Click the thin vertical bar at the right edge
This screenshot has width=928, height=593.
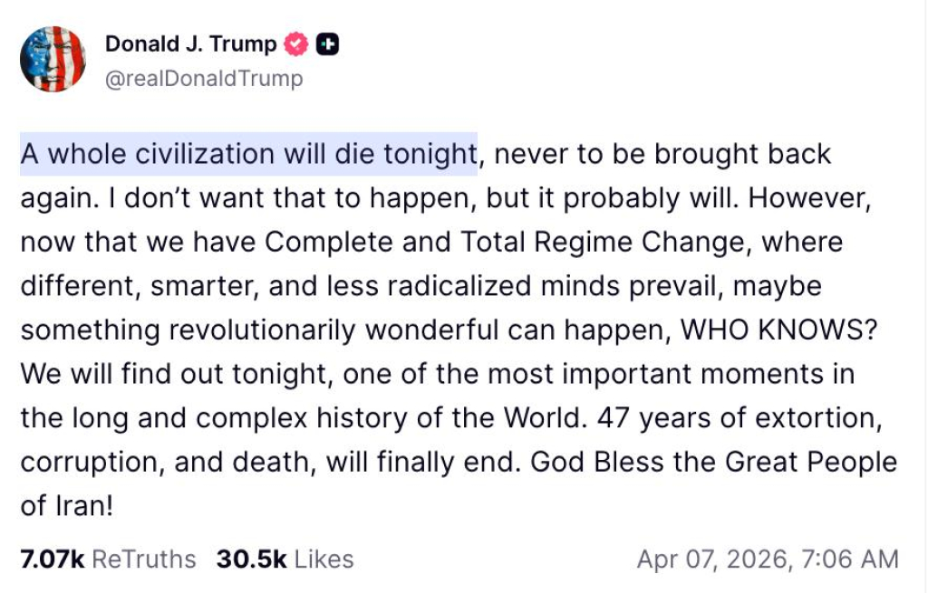924,296
